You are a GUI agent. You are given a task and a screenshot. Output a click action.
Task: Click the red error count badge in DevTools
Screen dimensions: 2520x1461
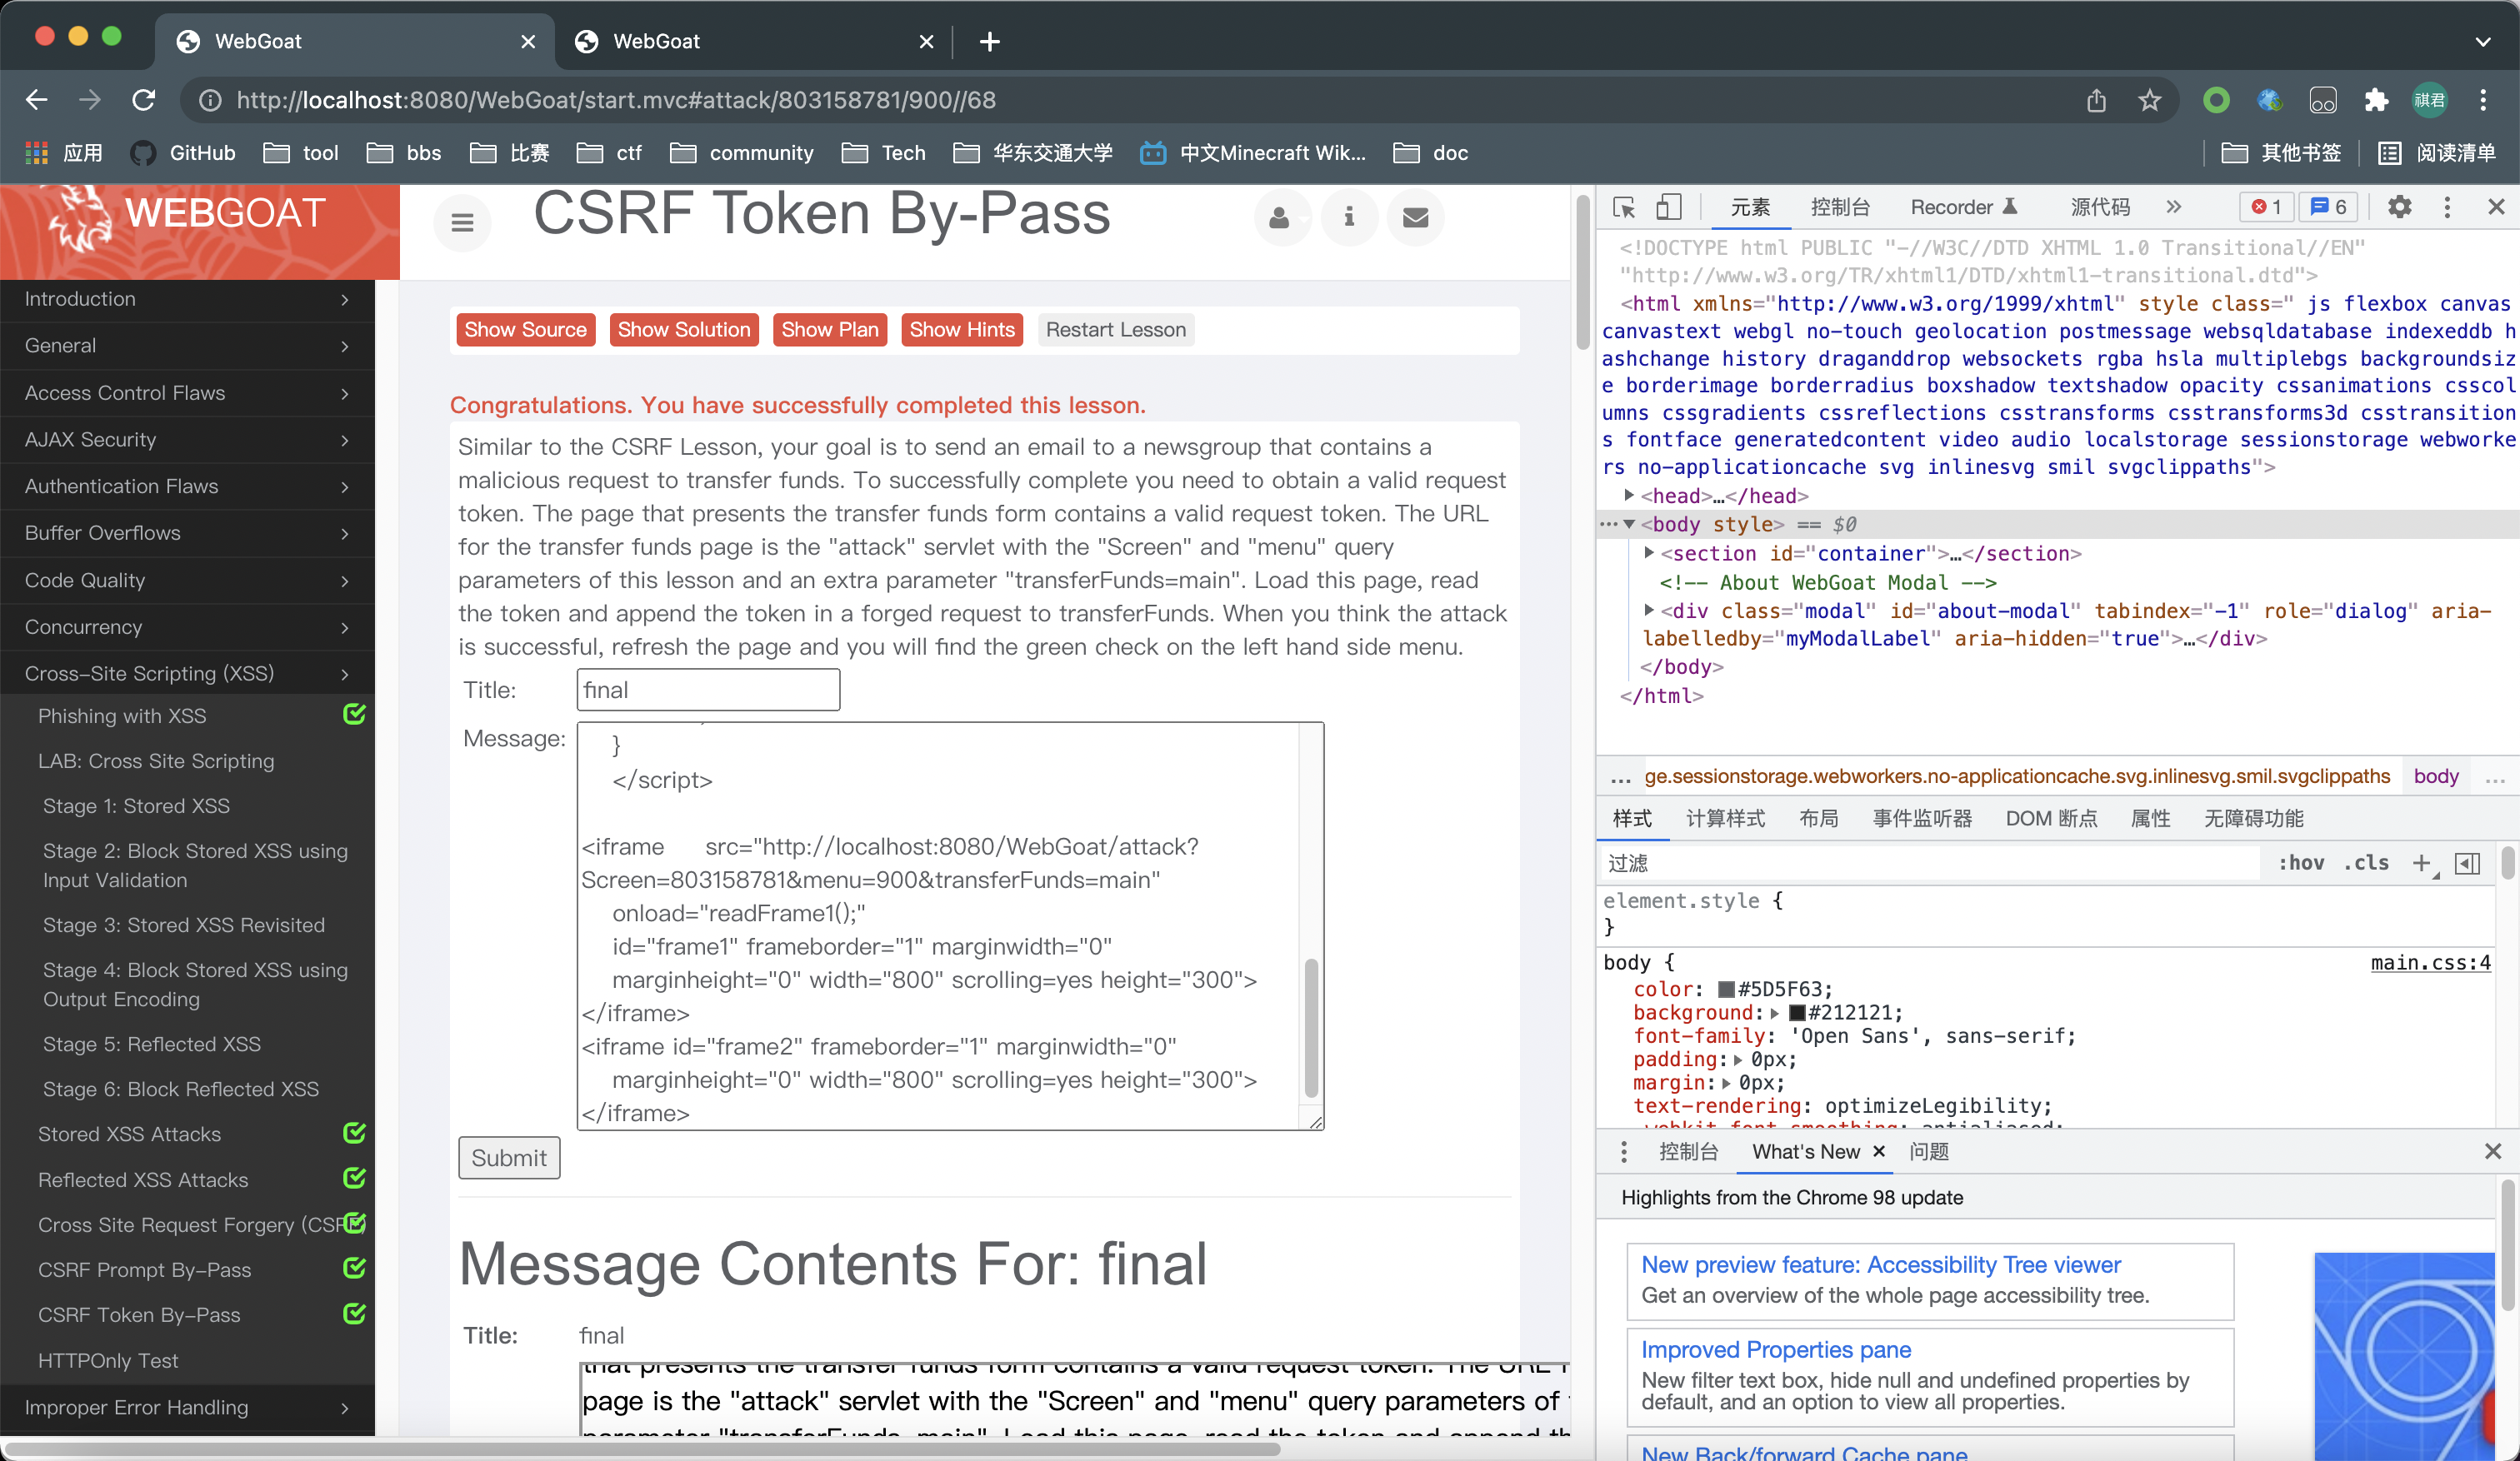tap(2266, 207)
